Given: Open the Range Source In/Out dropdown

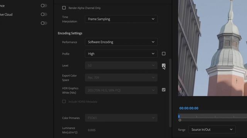Looking at the screenshot, I should tap(212, 130).
